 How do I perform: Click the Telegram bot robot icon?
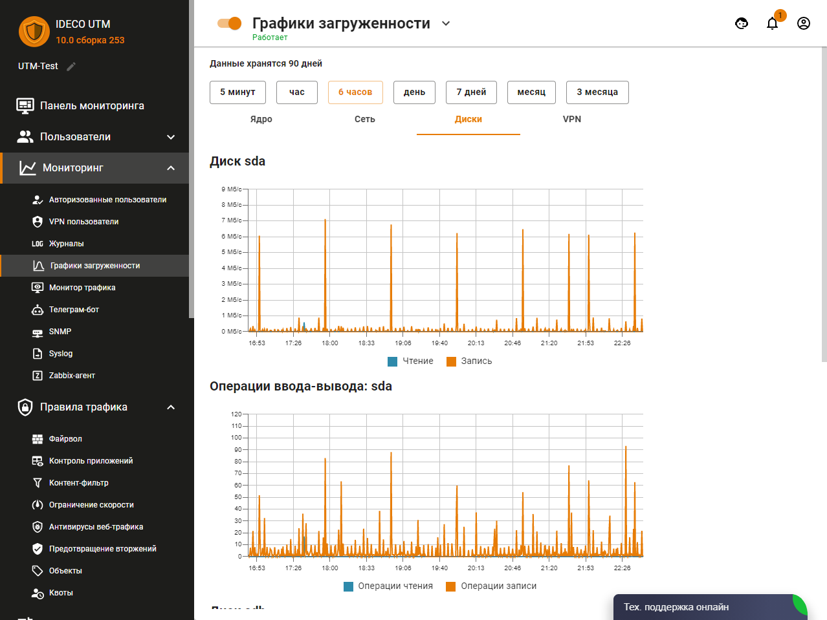point(38,310)
